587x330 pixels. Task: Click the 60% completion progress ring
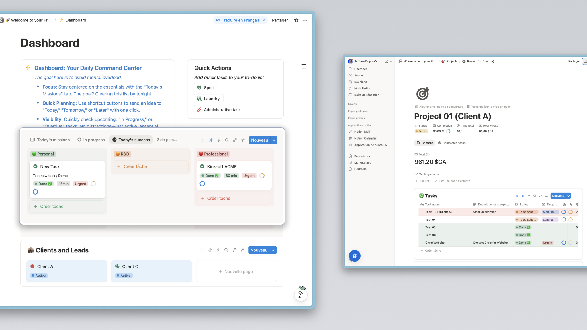449,131
